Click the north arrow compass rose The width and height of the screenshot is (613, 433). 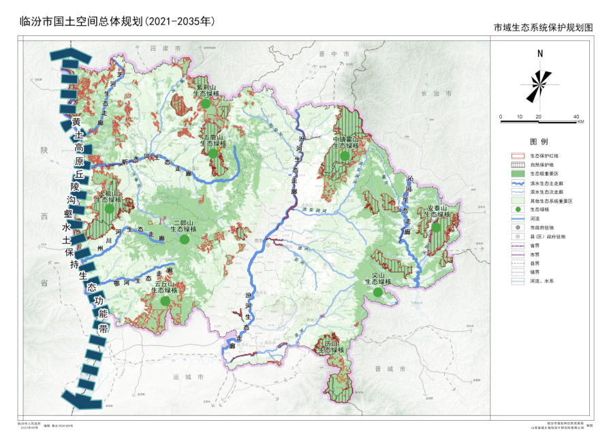click(x=539, y=85)
